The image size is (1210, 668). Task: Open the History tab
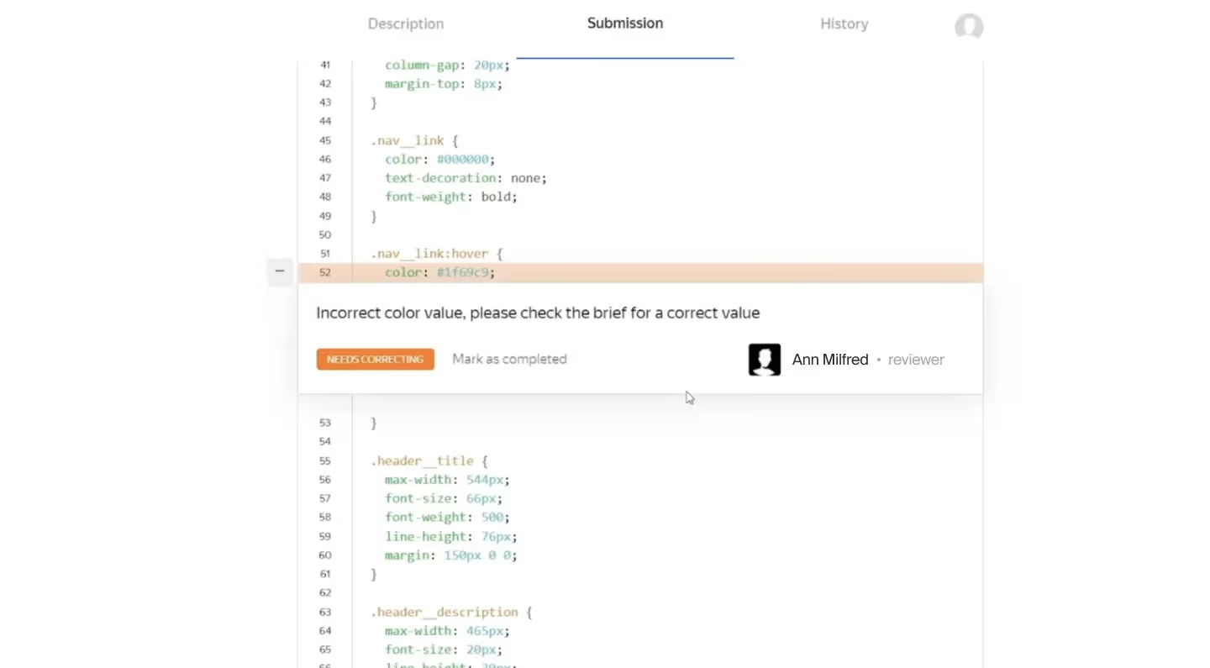coord(844,24)
